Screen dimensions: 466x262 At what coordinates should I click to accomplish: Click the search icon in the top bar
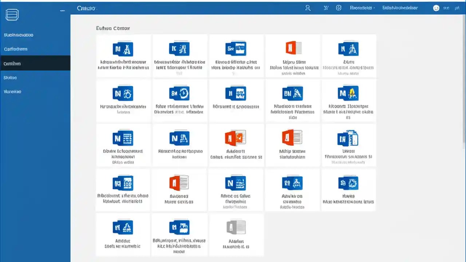click(308, 8)
